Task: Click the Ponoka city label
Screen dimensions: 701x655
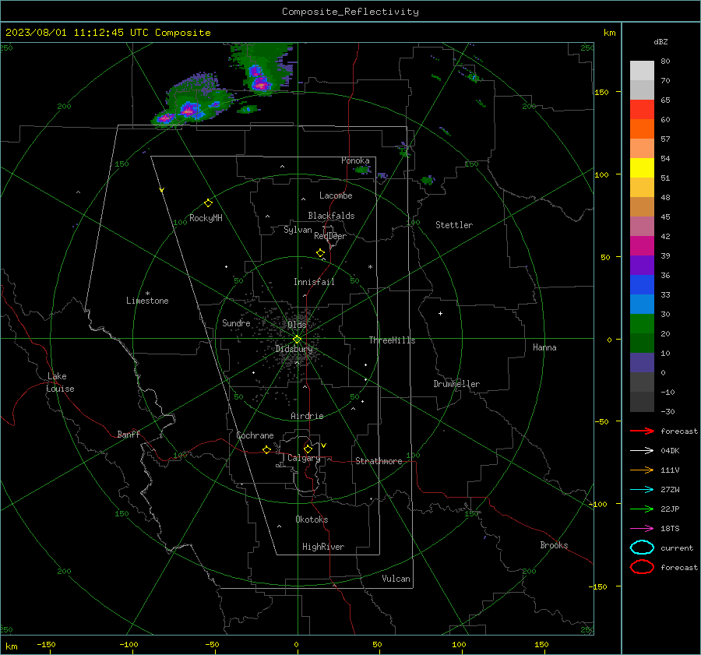Action: tap(355, 160)
